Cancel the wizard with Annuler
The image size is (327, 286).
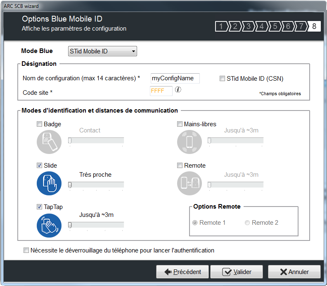pos(294,272)
